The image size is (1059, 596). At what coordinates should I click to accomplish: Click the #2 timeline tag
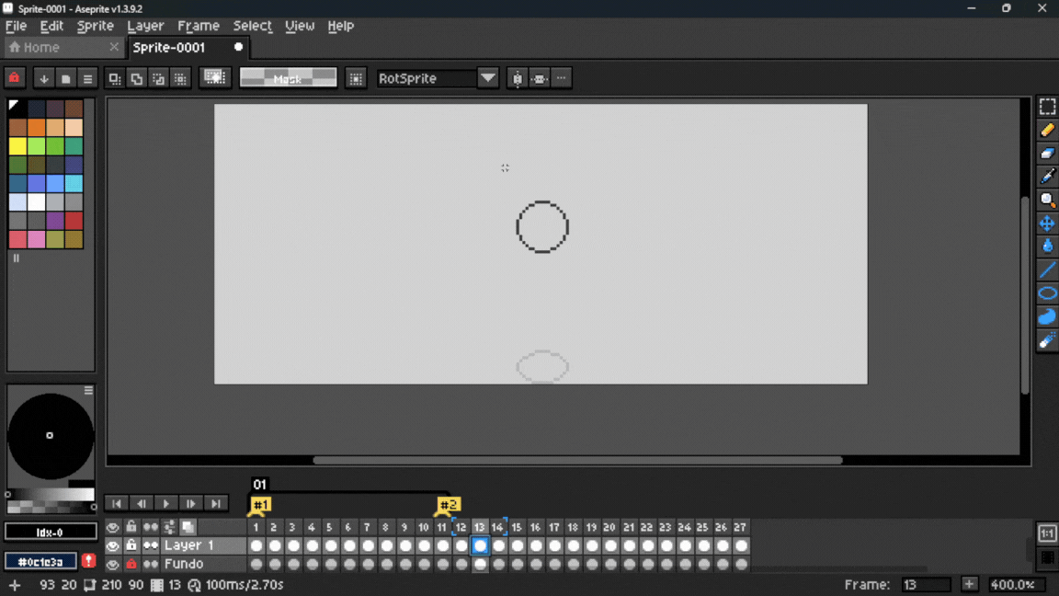coord(449,505)
